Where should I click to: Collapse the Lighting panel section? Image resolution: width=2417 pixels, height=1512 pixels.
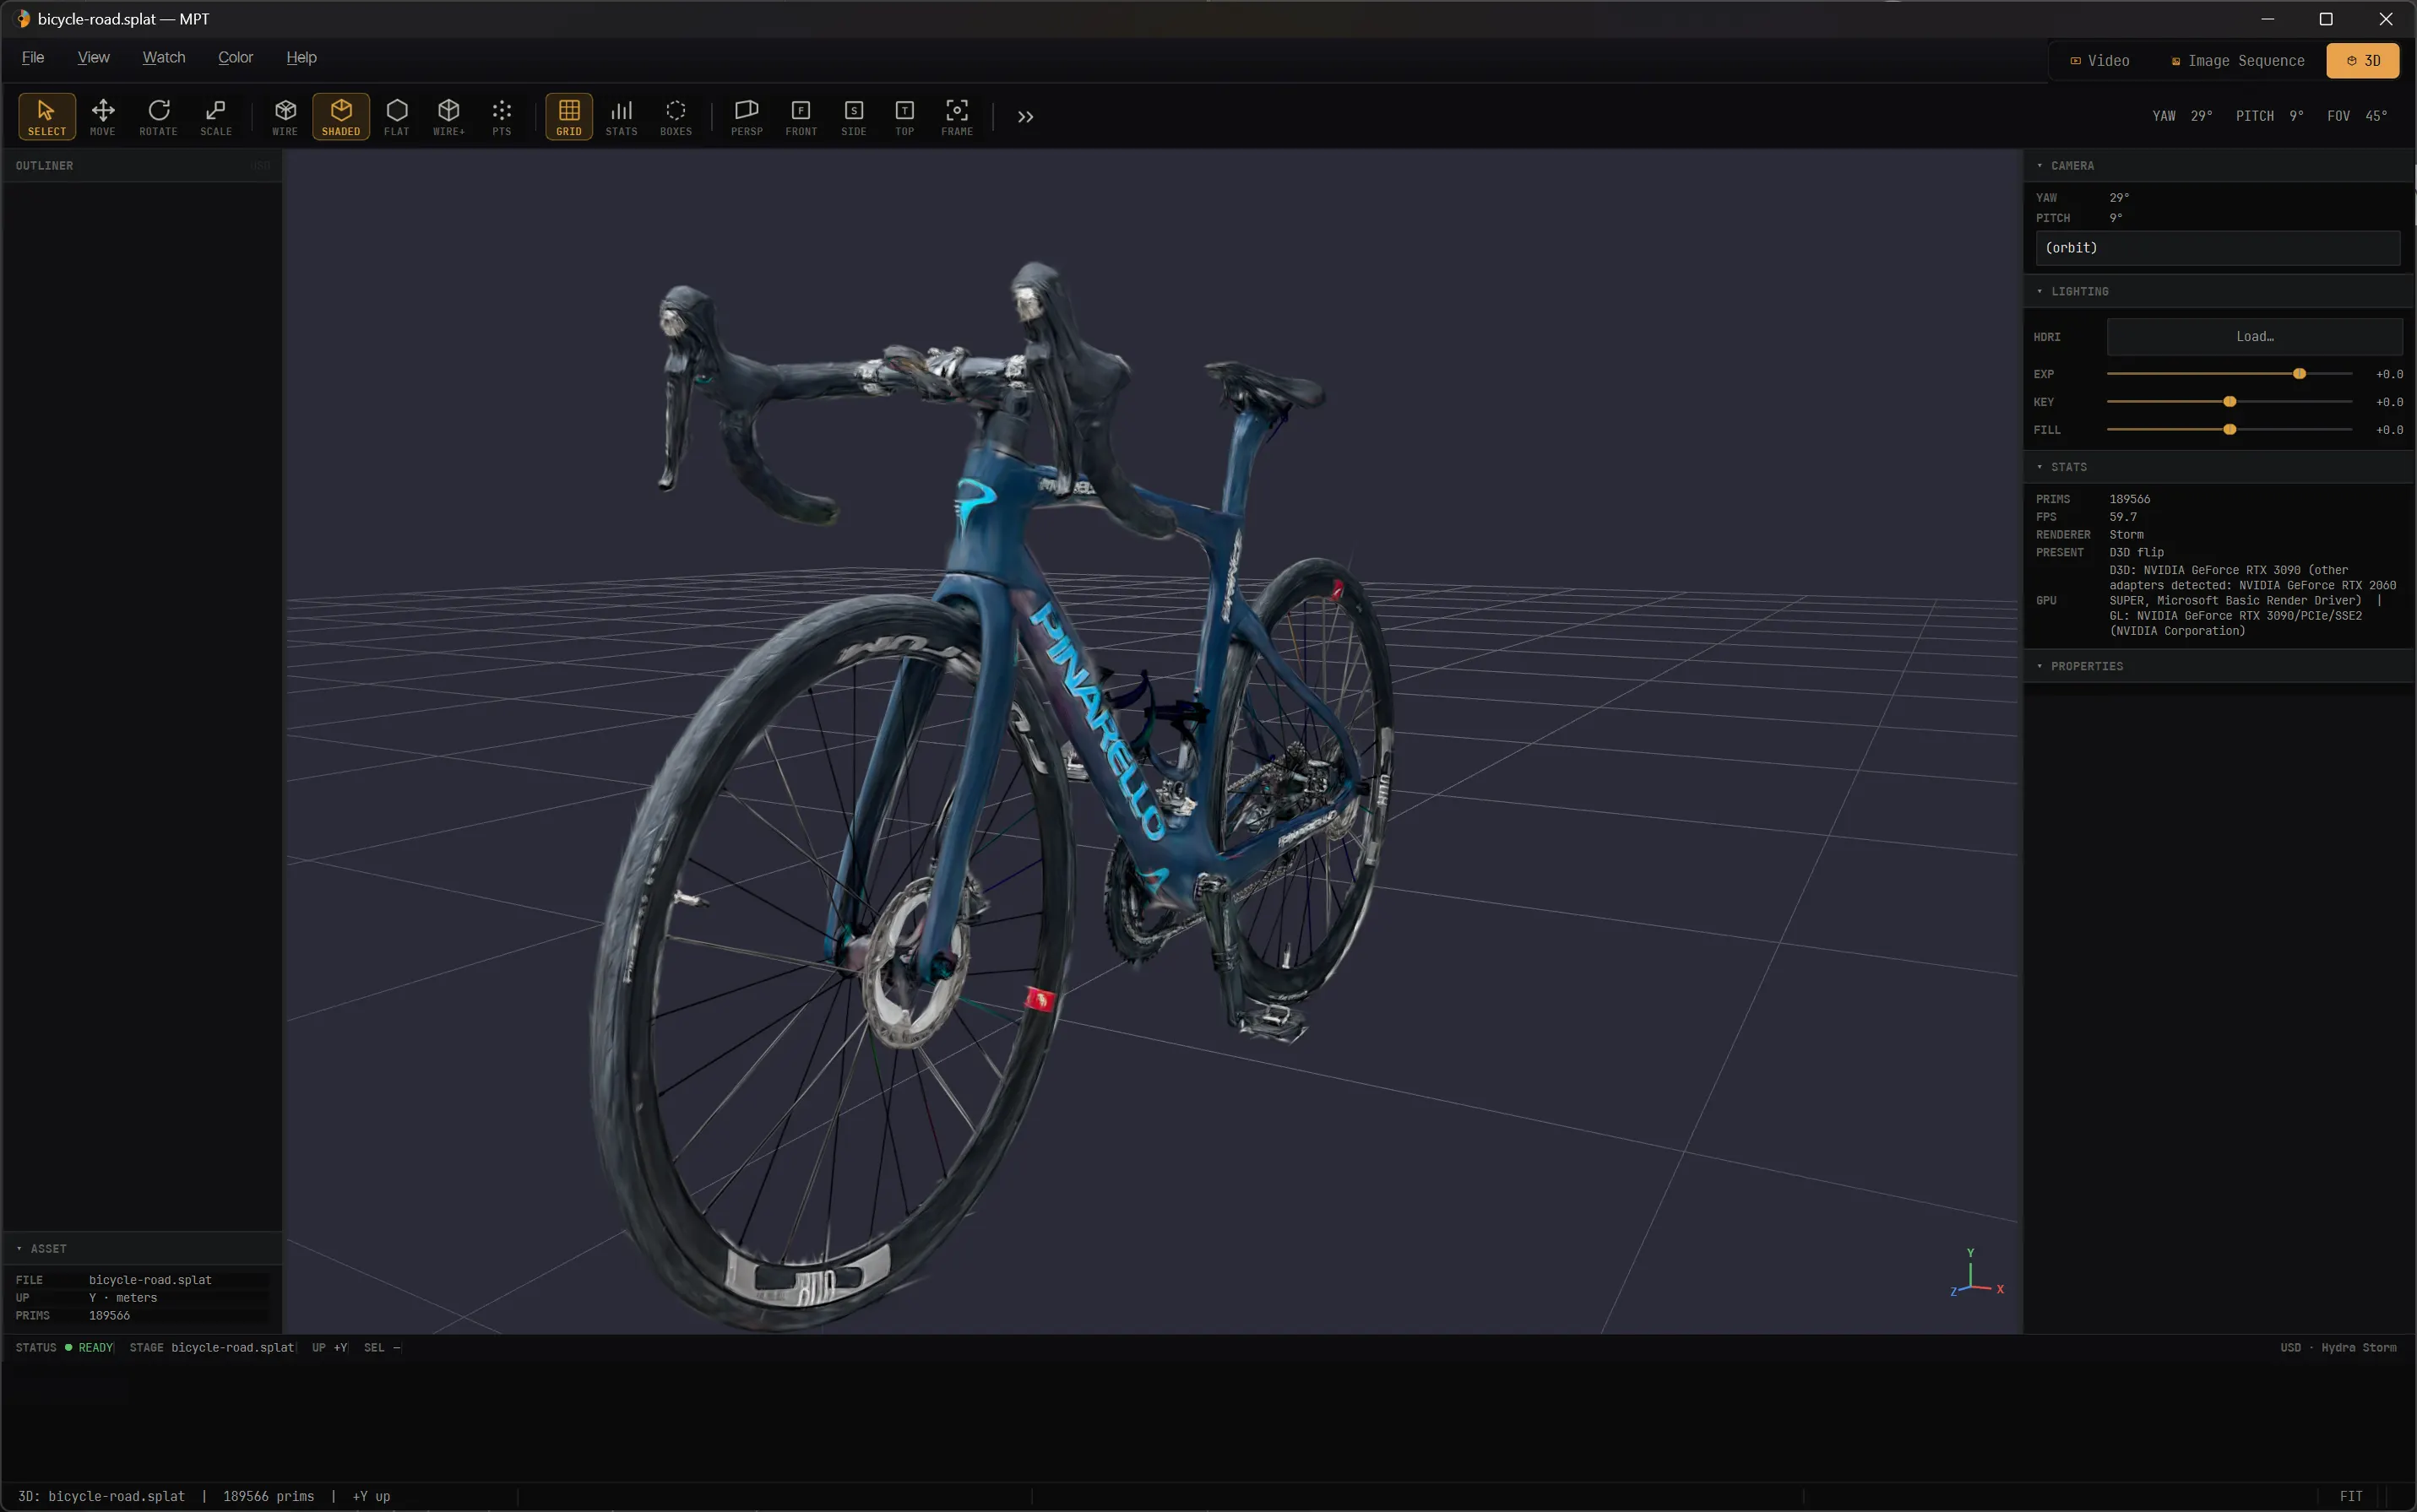[2219, 292]
